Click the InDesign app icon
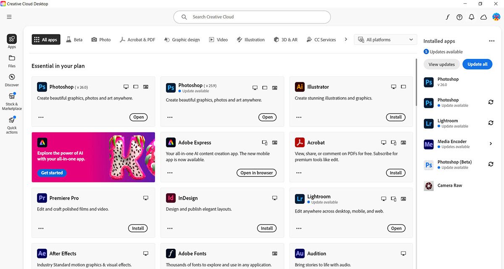The width and height of the screenshot is (504, 269). coord(171,198)
